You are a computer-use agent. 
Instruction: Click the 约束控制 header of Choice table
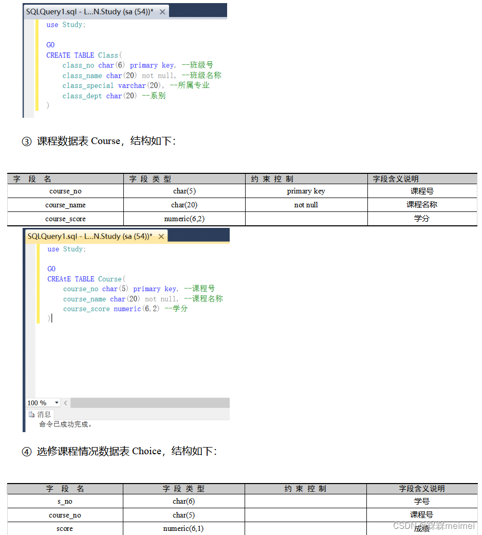point(305,489)
